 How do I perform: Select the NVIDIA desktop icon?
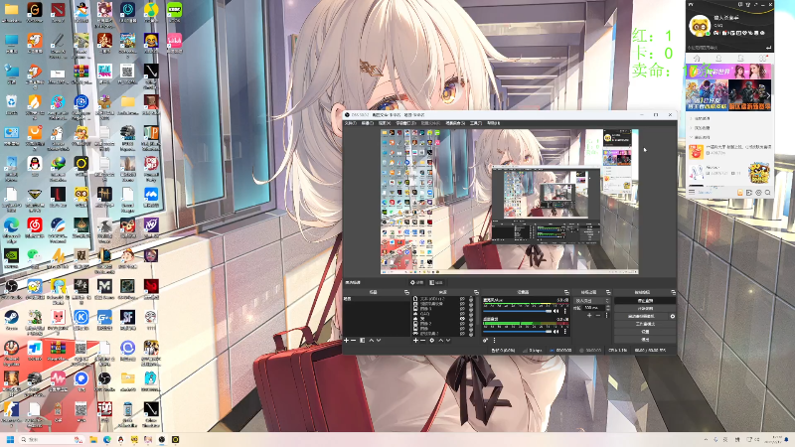pos(11,257)
